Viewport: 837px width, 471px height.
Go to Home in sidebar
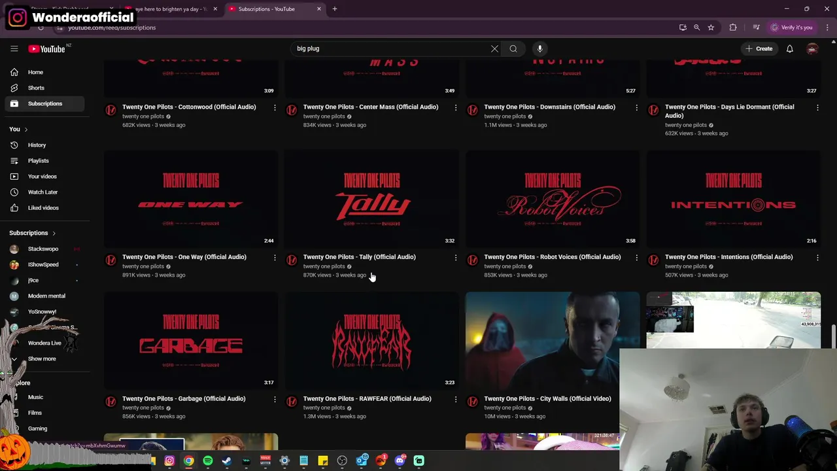coord(44,72)
